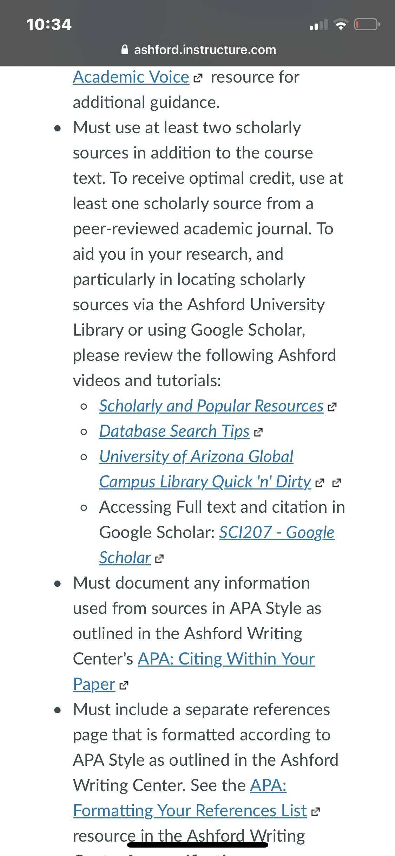This screenshot has width=395, height=856.
Task: Click external-link icon beside Academic Voice
Action: pyautogui.click(x=198, y=78)
